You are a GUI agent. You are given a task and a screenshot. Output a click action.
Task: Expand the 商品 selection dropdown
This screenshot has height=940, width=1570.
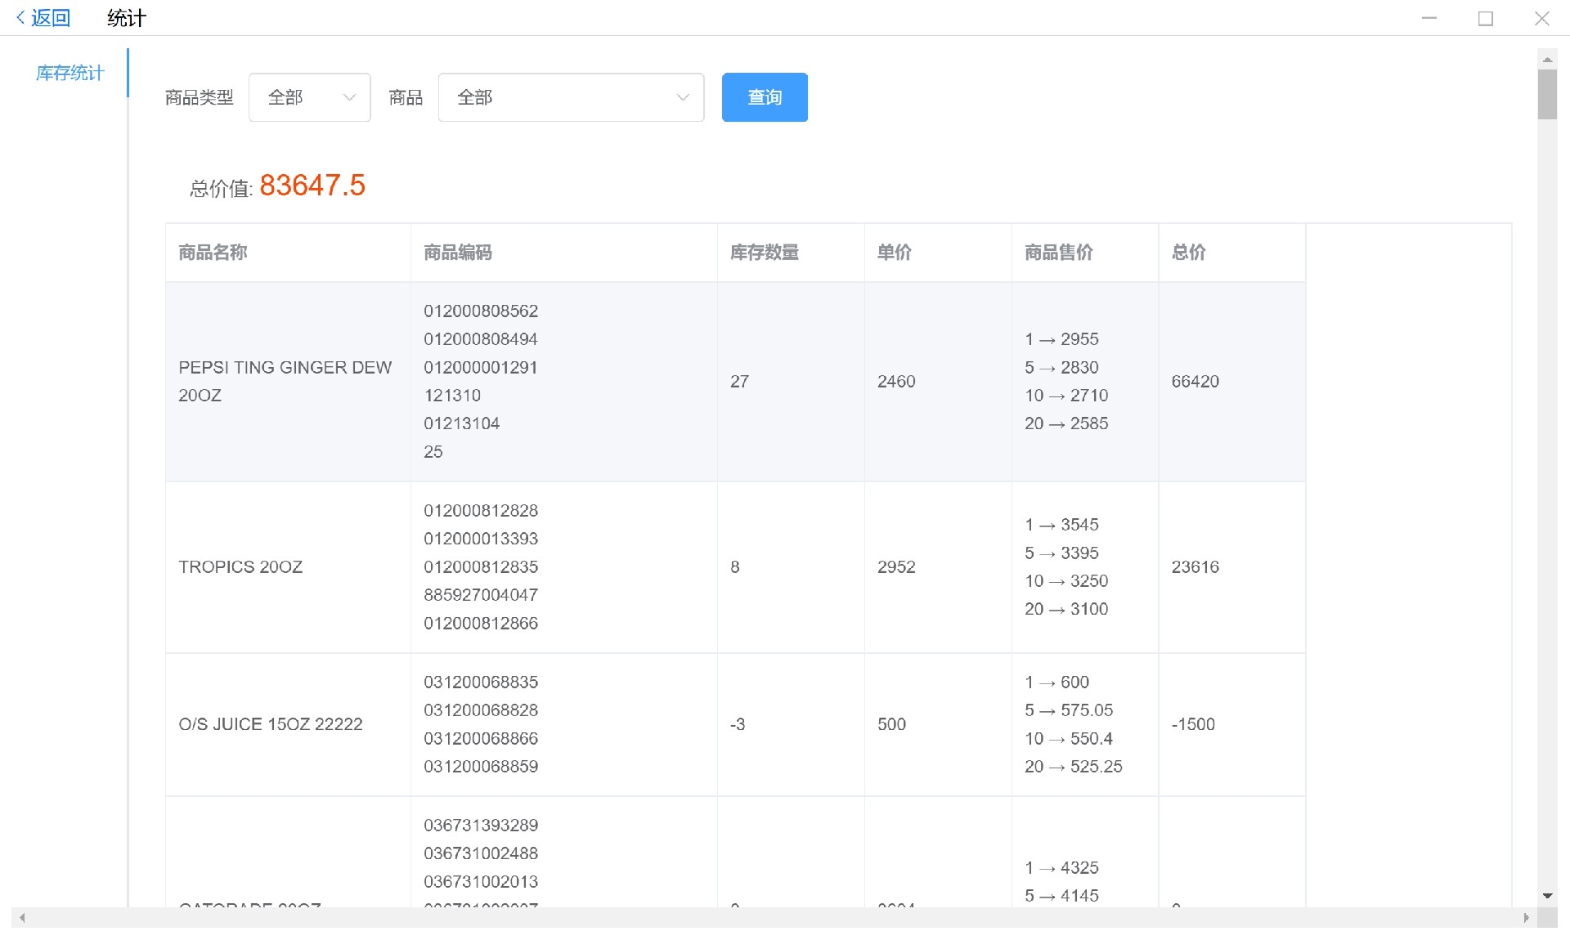571,97
